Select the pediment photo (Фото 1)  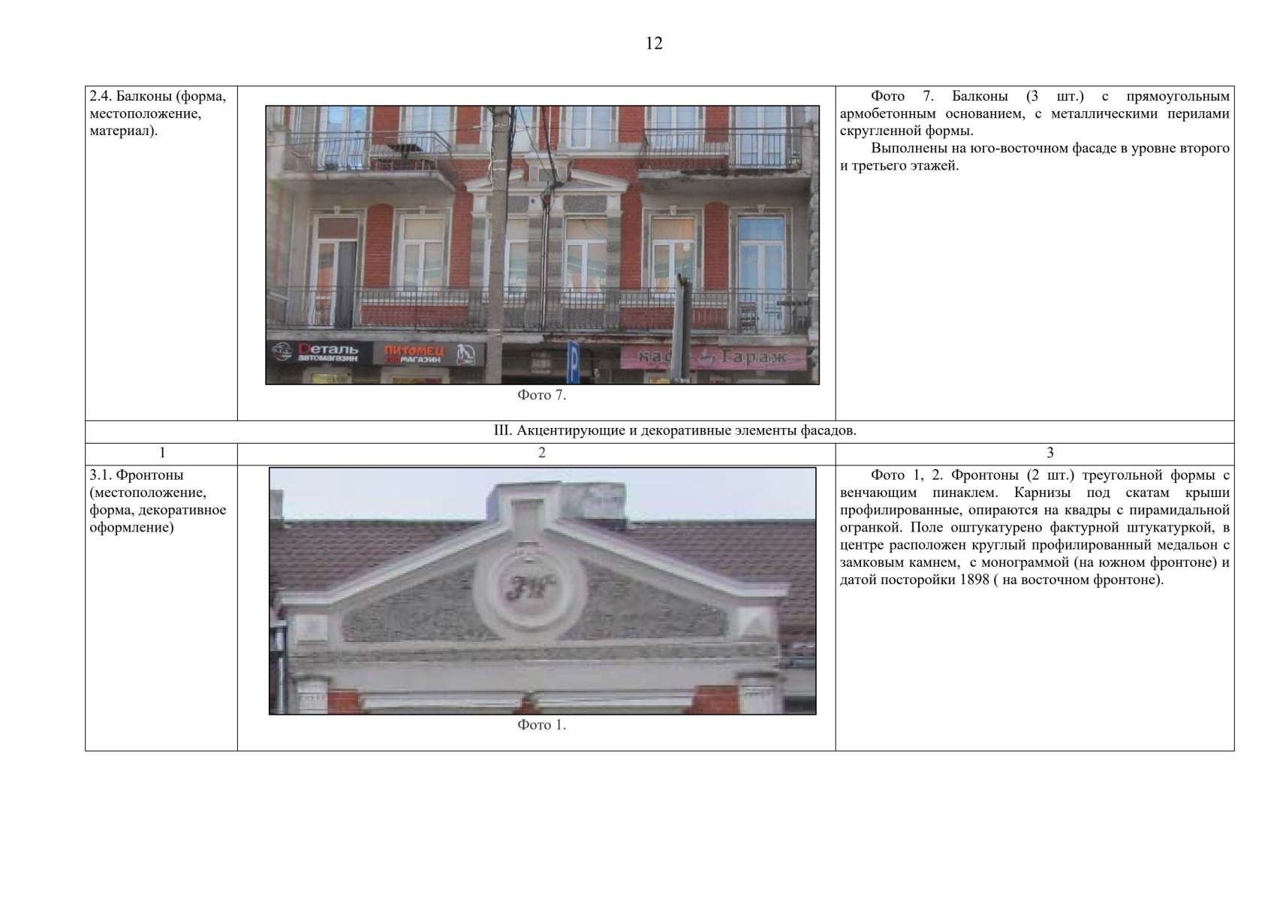click(x=542, y=591)
